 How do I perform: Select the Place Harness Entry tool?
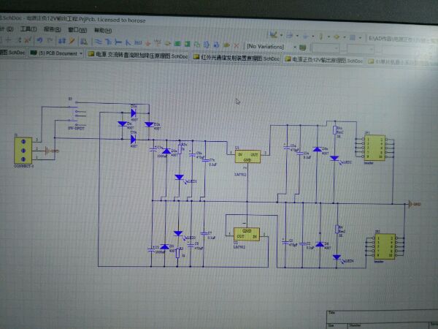(216, 44)
